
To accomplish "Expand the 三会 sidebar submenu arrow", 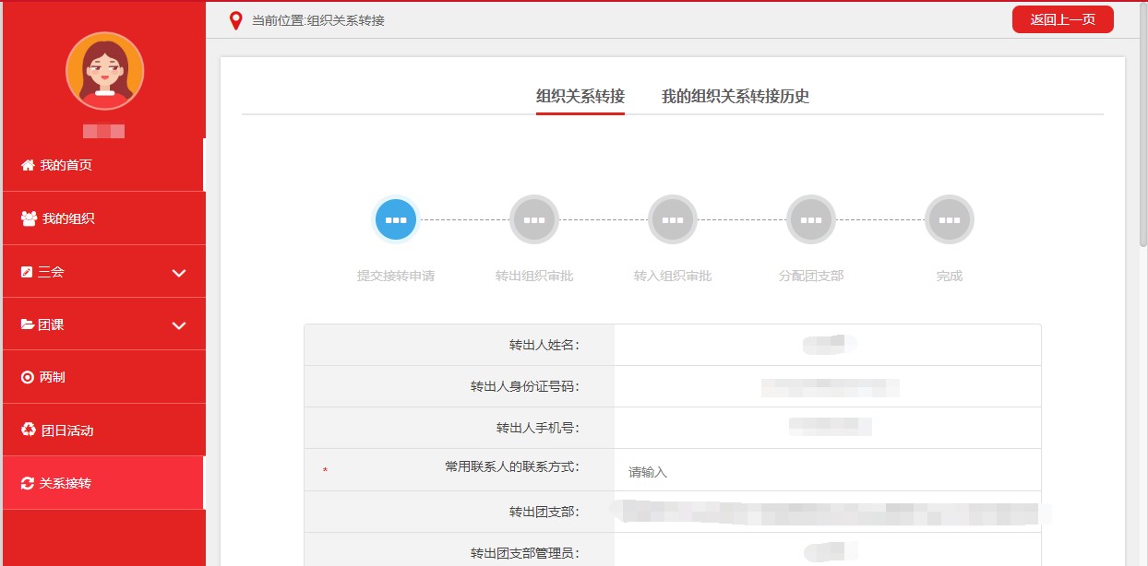I will (179, 273).
